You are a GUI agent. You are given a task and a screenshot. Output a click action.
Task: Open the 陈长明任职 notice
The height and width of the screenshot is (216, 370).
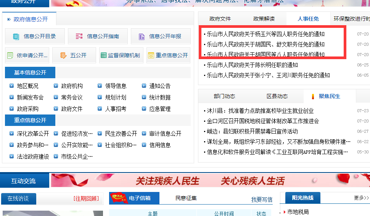[252, 65]
